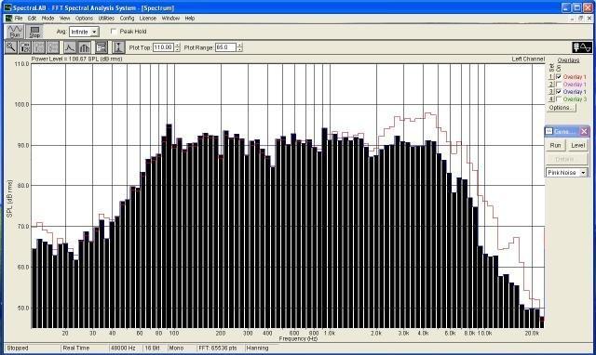Click the Stop analyzer toolbar button
The width and height of the screenshot is (596, 355).
tap(34, 31)
